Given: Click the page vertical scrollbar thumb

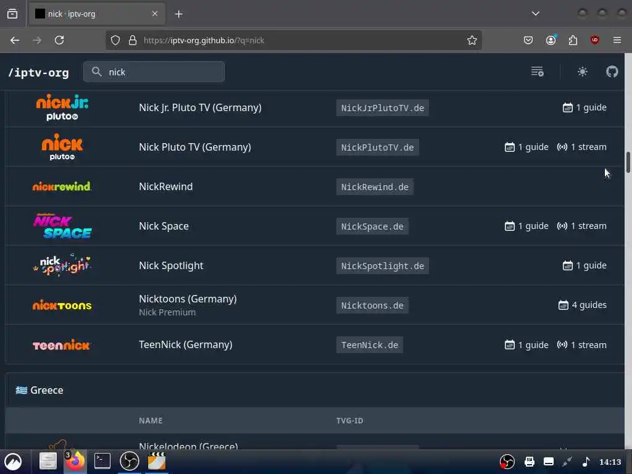Looking at the screenshot, I should pyautogui.click(x=628, y=162).
